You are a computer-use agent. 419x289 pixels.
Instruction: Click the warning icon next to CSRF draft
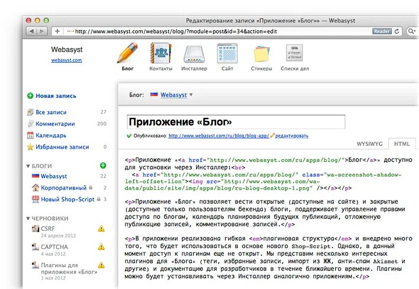[101, 229]
